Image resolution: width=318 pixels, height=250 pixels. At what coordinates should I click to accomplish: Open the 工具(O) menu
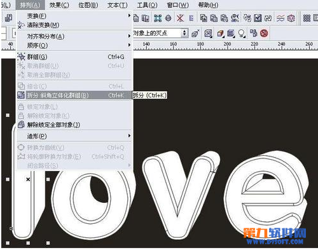147,5
